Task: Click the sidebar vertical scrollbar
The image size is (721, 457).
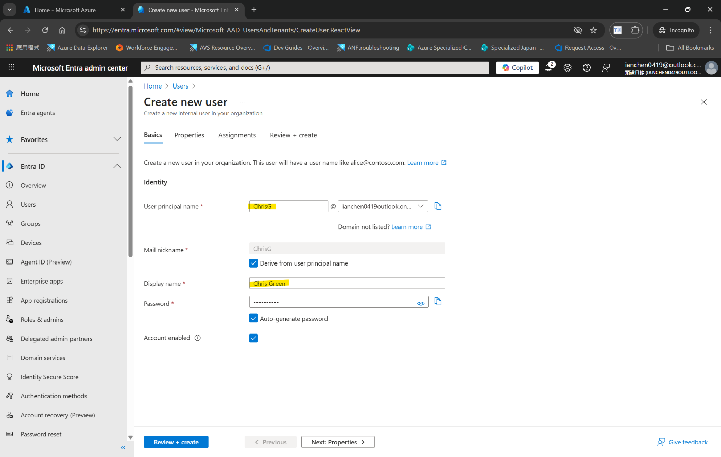Action: tap(130, 171)
